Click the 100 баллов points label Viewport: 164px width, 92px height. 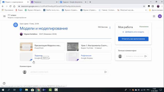point(103,27)
